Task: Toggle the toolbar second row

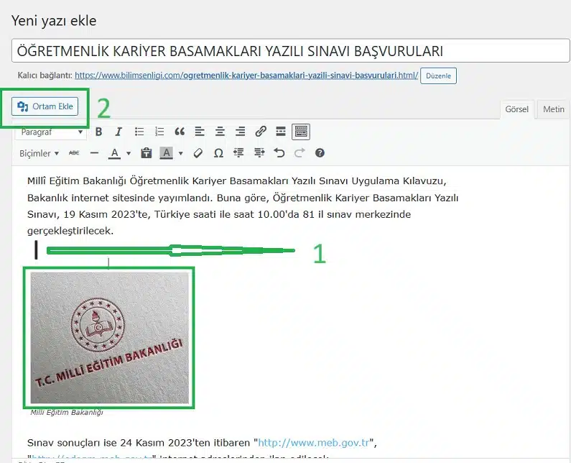Action: coord(302,132)
